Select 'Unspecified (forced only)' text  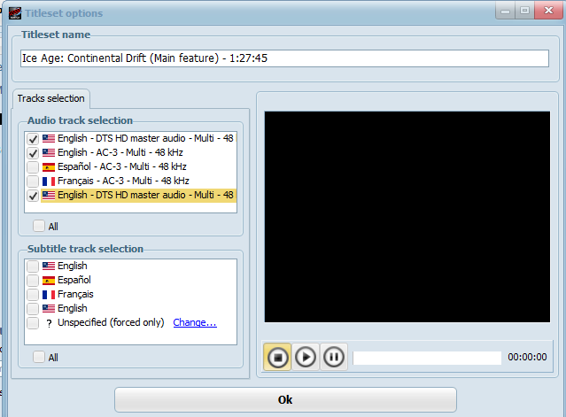pyautogui.click(x=111, y=322)
